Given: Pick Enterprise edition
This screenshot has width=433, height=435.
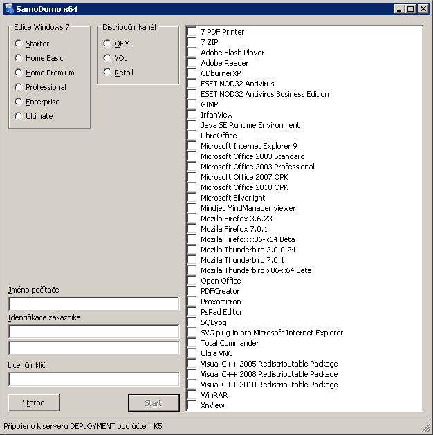Looking at the screenshot, I should click(19, 102).
